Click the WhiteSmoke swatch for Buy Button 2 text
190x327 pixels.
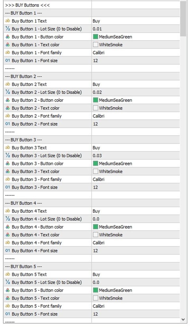tap(95, 108)
